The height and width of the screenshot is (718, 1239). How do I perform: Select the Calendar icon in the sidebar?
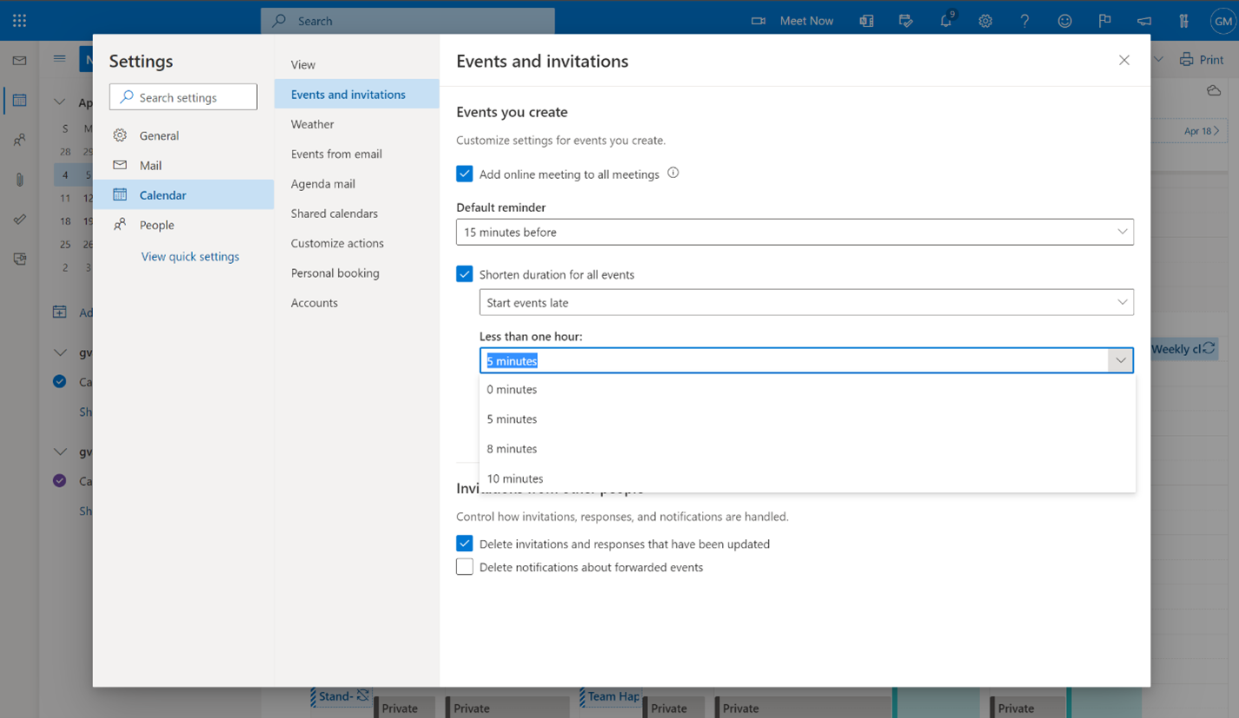pyautogui.click(x=19, y=100)
